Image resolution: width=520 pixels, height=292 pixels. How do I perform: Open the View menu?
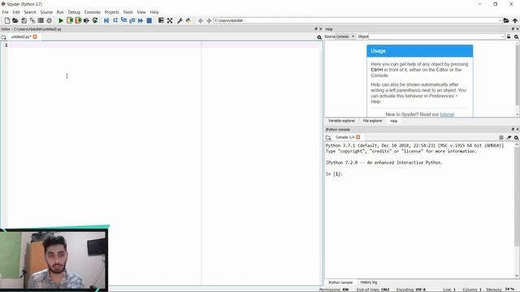click(x=141, y=12)
